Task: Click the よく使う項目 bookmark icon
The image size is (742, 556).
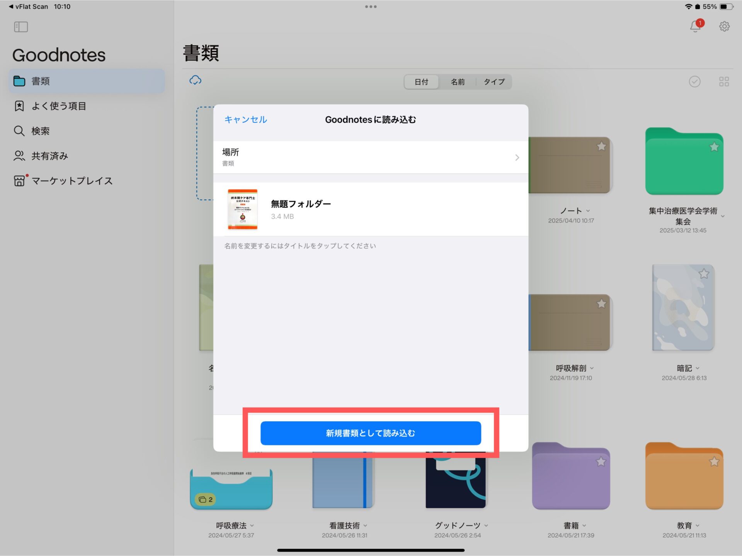Action: point(19,106)
